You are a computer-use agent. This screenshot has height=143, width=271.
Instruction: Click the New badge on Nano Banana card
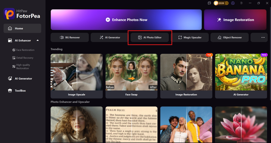click(x=264, y=55)
